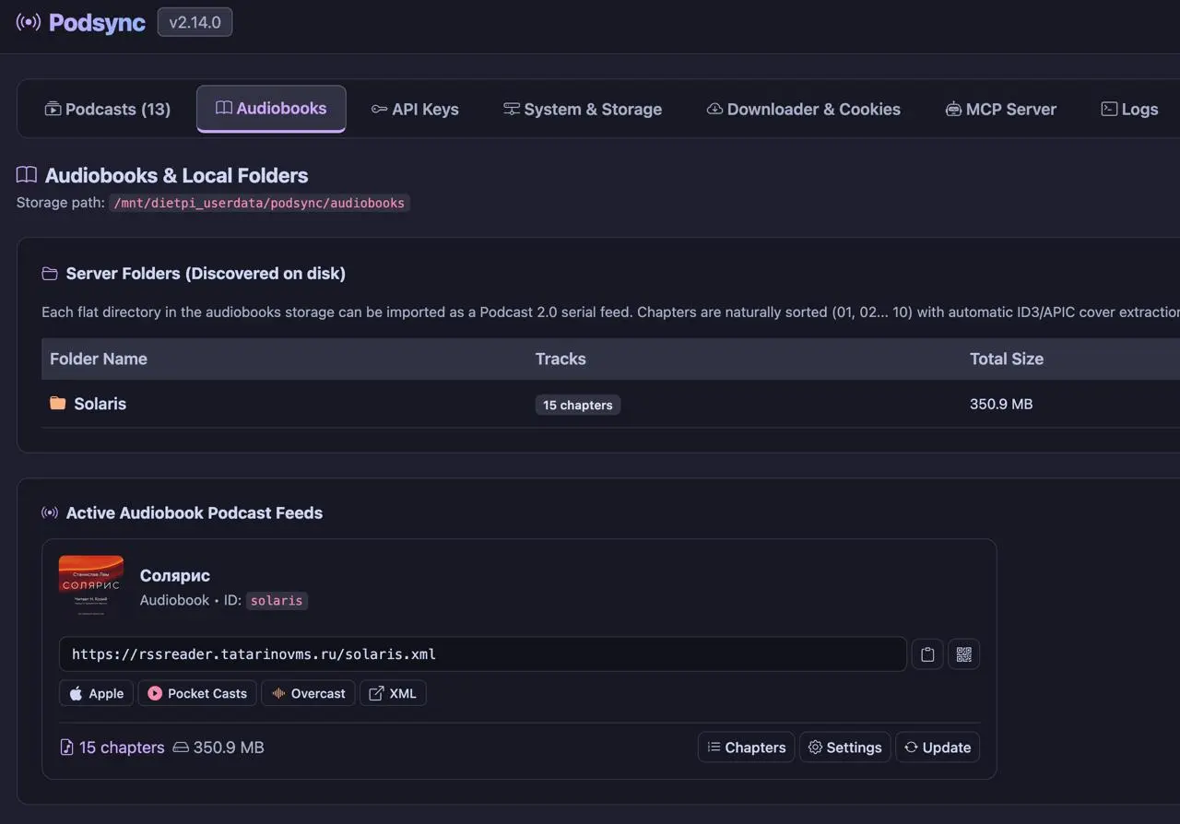Click the 15 chapters link in feed card

click(x=112, y=747)
